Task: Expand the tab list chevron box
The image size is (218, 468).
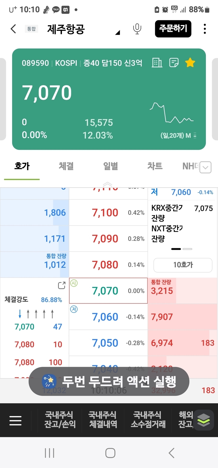Action: pos(205,167)
